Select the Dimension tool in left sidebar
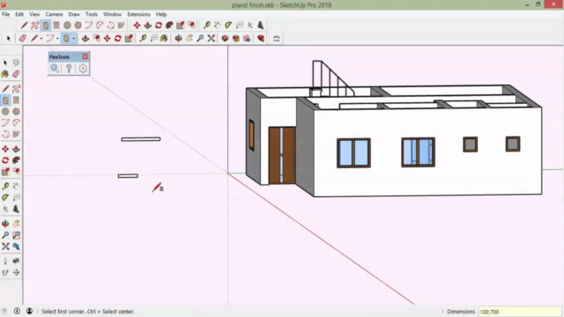 point(16,186)
